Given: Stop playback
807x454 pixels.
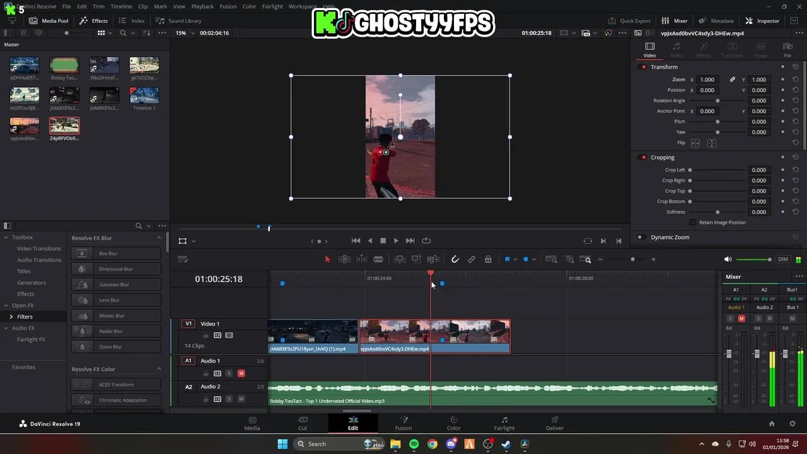Looking at the screenshot, I should (383, 240).
